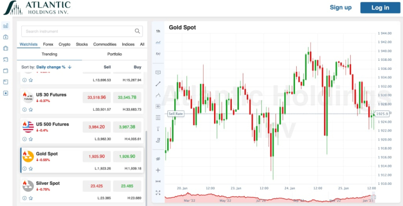Click Silver Spot sell price 23.425
This screenshot has width=403, height=206.
97,186
